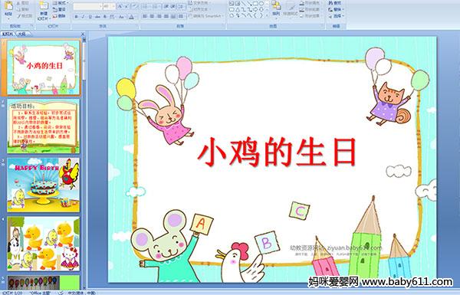Toggle Bold formatting button
The height and width of the screenshot is (295, 460).
76,17
